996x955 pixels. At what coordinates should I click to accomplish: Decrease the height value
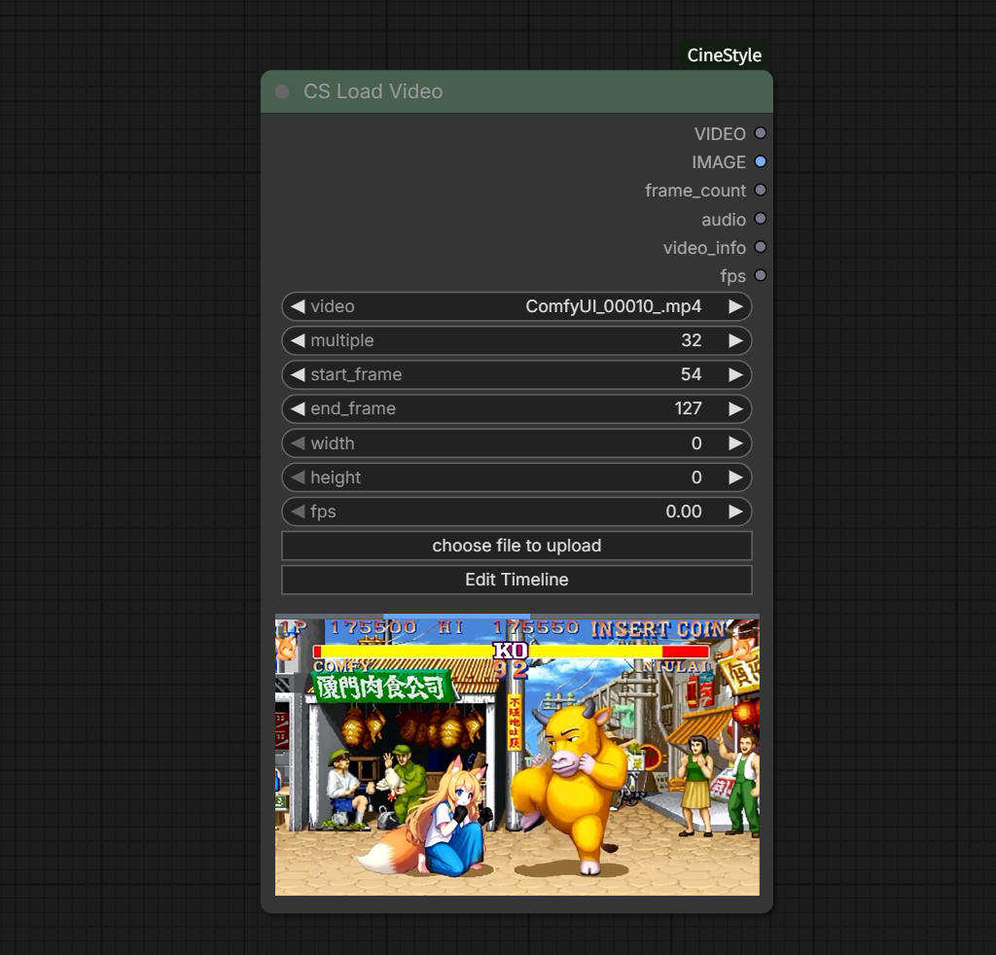point(298,477)
